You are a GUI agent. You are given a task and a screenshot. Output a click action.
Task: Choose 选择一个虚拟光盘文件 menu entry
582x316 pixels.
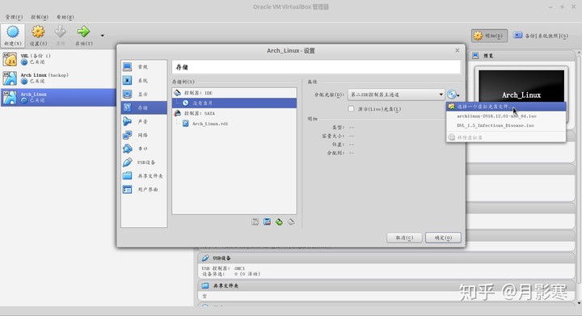506,107
